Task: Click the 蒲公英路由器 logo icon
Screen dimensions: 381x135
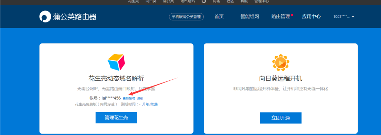Action: coord(45,17)
